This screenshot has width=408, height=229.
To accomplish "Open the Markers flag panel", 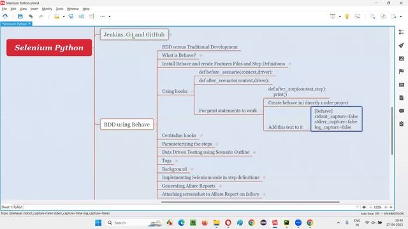I will pyautogui.click(x=402, y=71).
